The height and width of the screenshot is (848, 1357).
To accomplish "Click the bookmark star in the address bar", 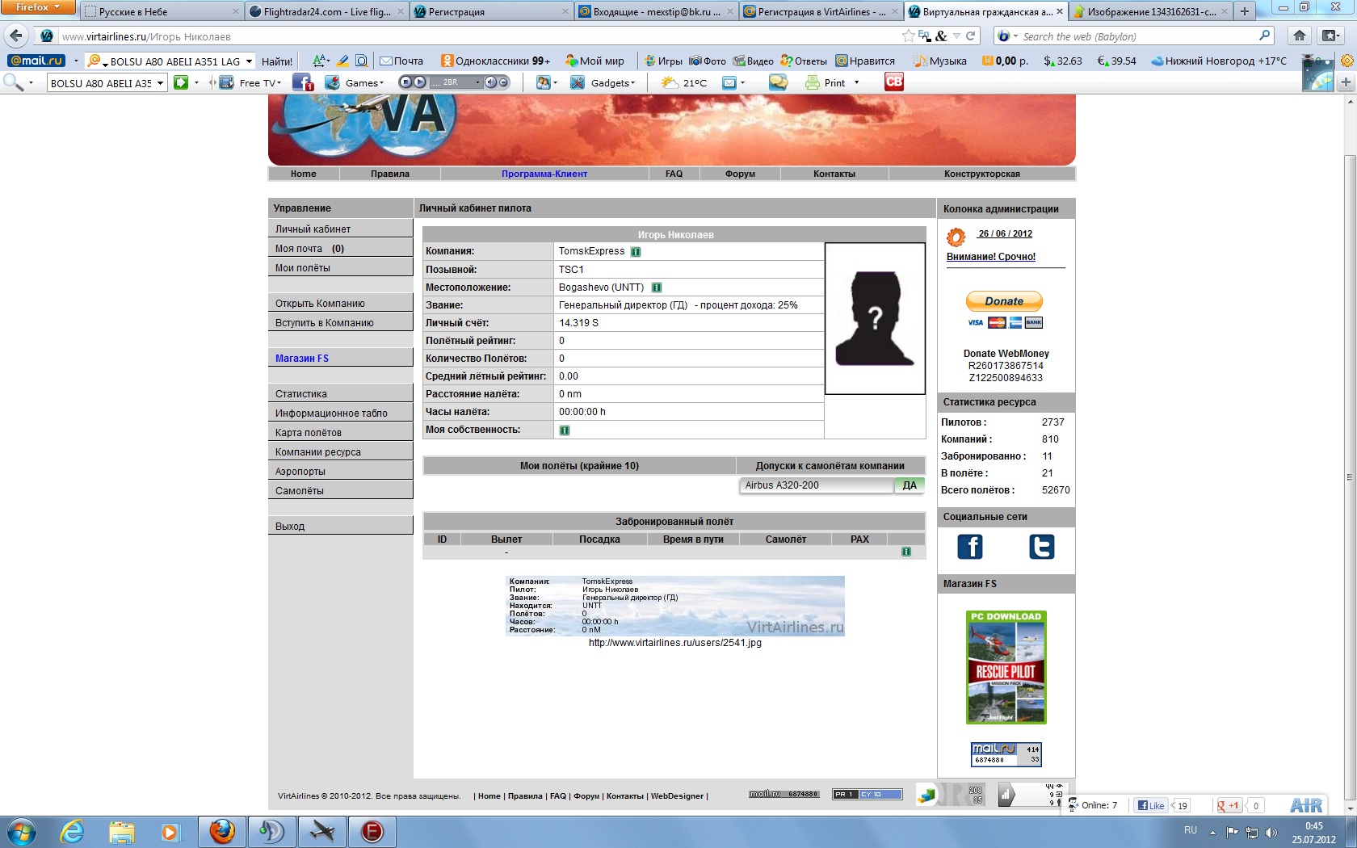I will point(909,36).
